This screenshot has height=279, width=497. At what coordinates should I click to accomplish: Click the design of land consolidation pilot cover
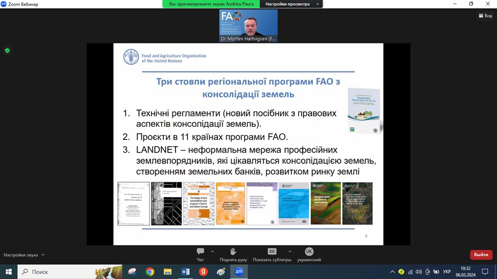point(198,204)
